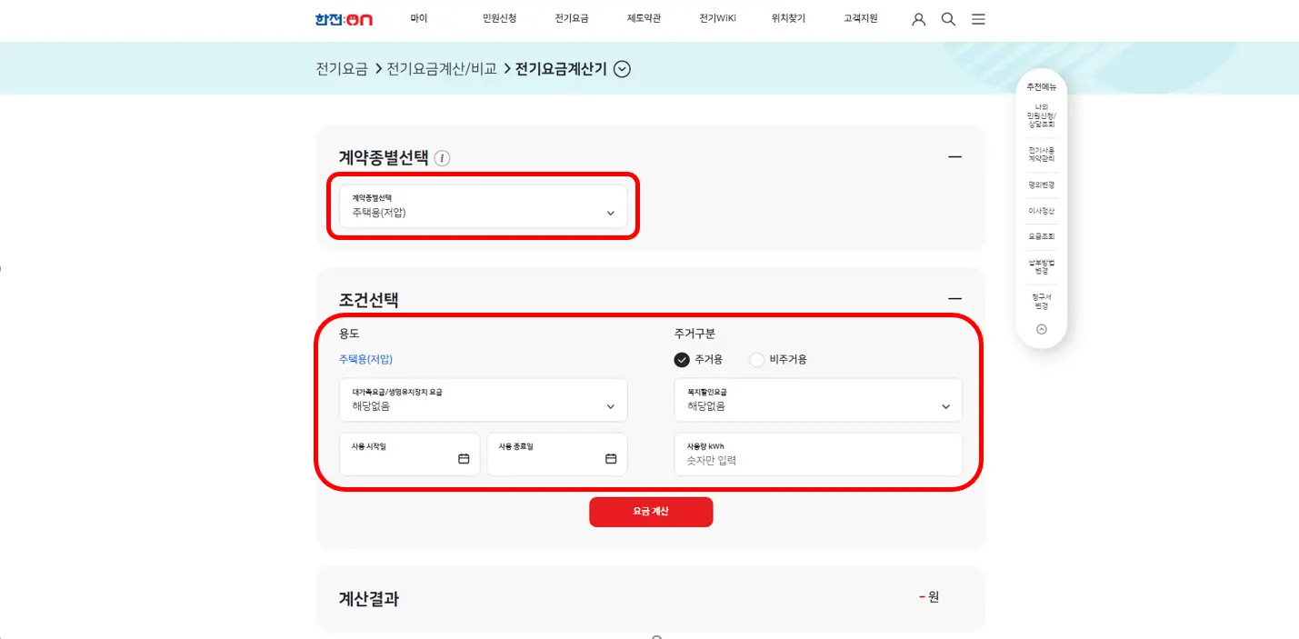Open the 계약종별선택 dropdown showing 주택용(저압)
The image size is (1299, 639).
(483, 208)
